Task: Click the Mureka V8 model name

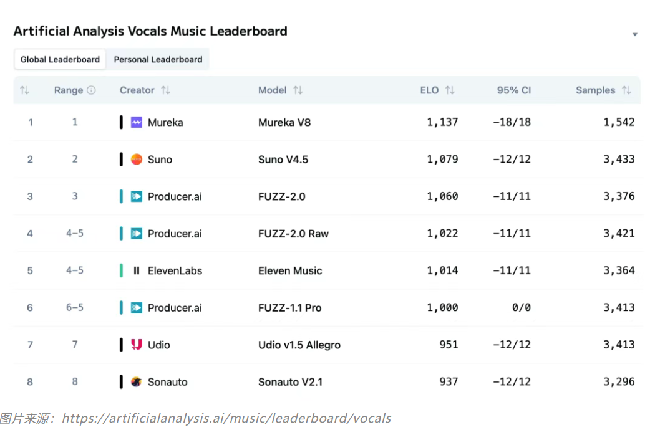Action: tap(284, 123)
